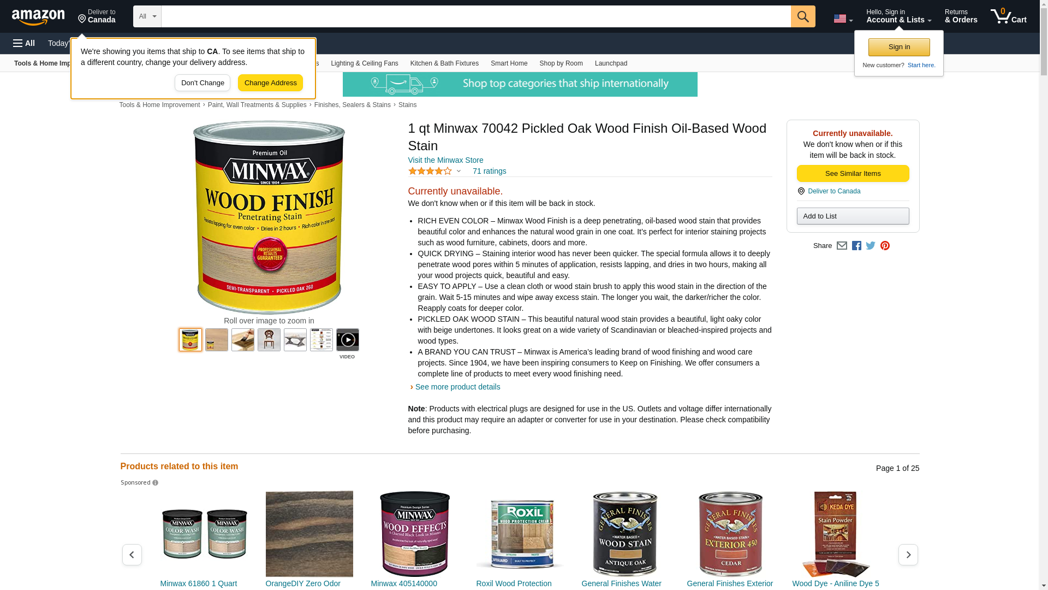The width and height of the screenshot is (1048, 590).
Task: Share product on Twitter icon
Action: [x=871, y=246]
